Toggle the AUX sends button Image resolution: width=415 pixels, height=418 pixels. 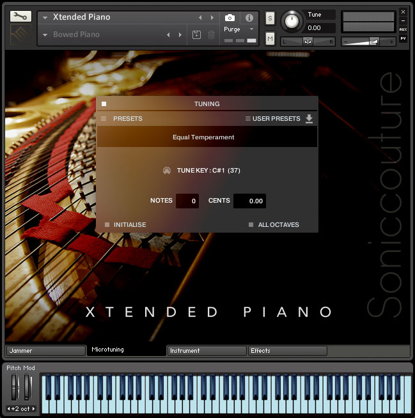[x=403, y=29]
